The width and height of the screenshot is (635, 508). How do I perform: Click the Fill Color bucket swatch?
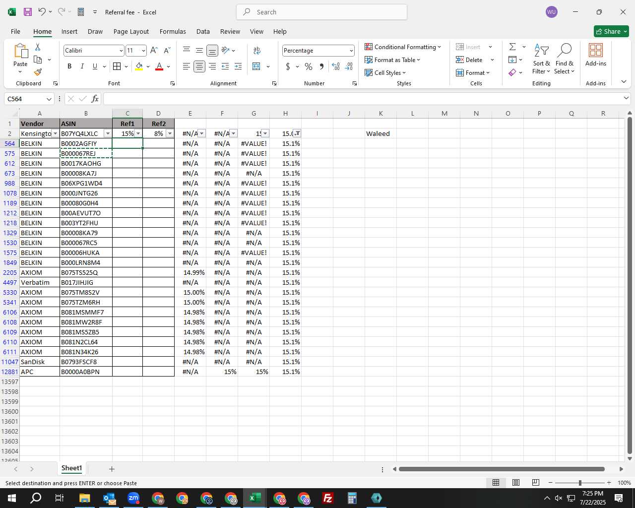click(139, 66)
